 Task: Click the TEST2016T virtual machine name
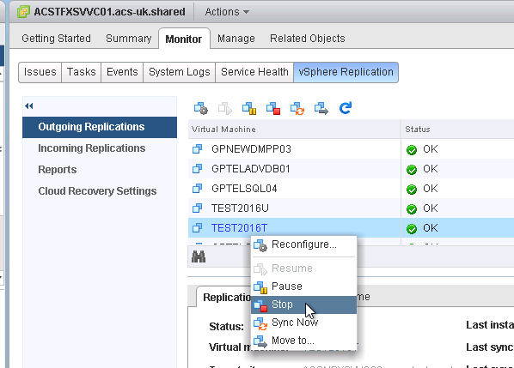pyautogui.click(x=239, y=228)
